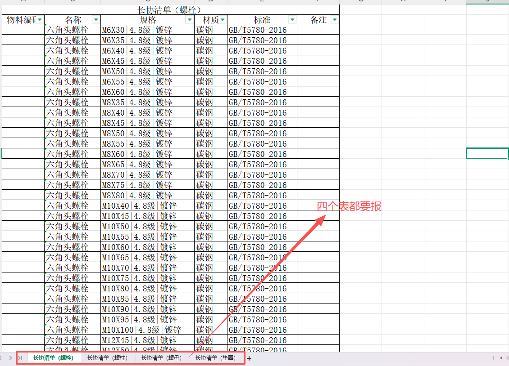The width and height of the screenshot is (509, 366).
Task: Select the 规格 header cell
Action: pos(147,20)
